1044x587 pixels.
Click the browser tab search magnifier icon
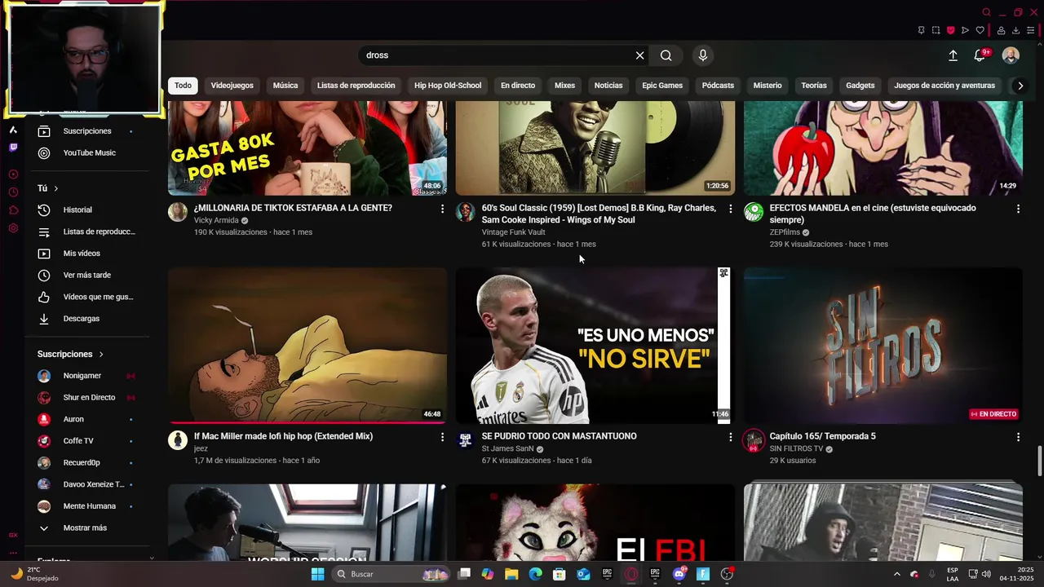(986, 12)
